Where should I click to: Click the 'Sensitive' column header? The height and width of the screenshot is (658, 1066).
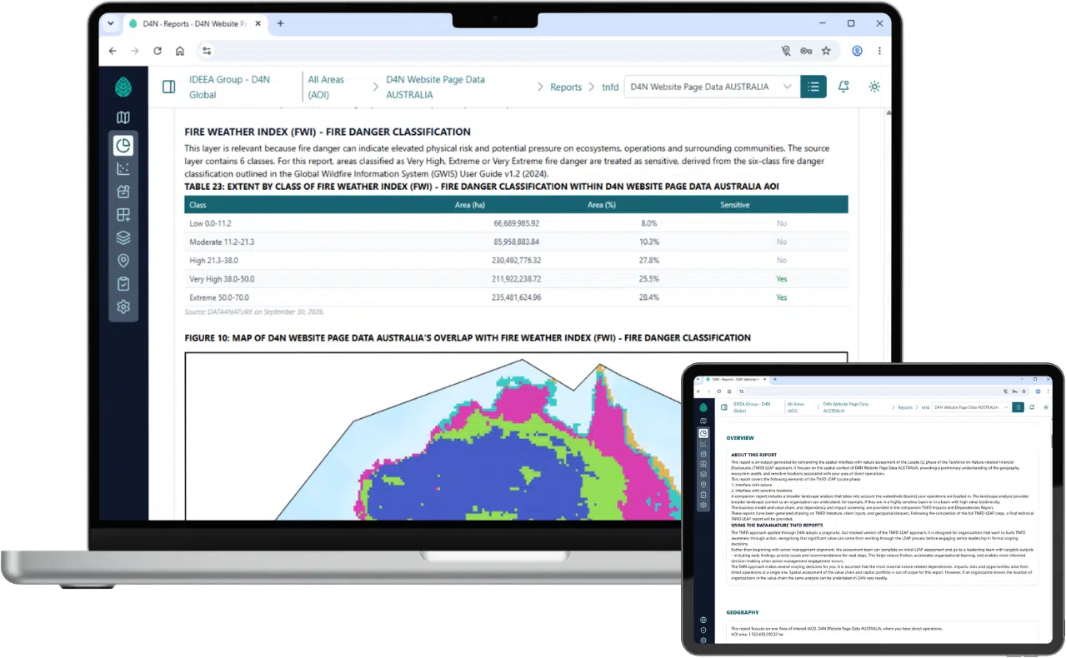pyautogui.click(x=735, y=205)
